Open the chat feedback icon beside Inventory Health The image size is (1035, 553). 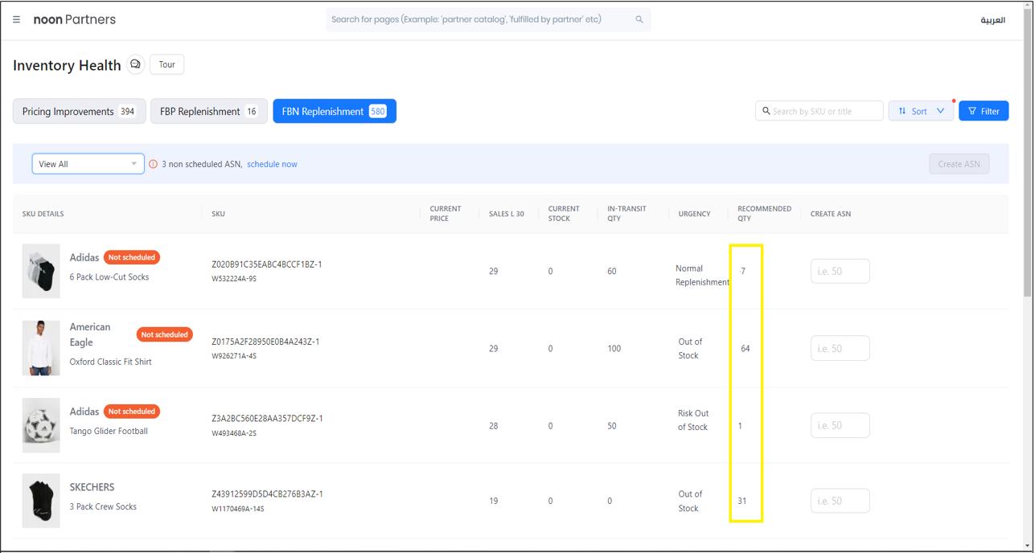click(x=135, y=65)
